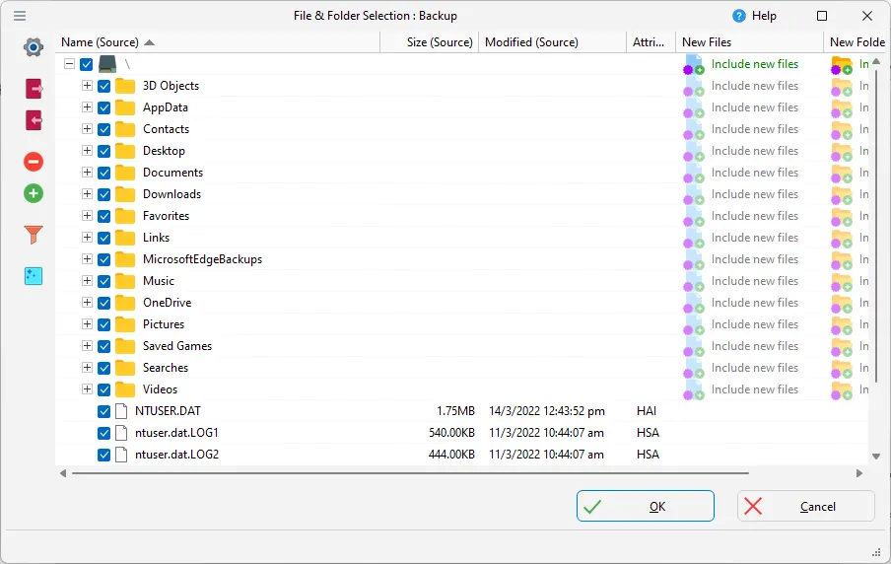Open the orange funnel filter icon
Image resolution: width=891 pixels, height=564 pixels.
(34, 235)
